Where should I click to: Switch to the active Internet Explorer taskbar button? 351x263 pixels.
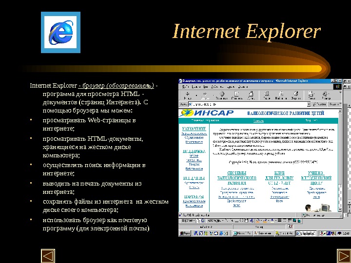(x=306, y=233)
